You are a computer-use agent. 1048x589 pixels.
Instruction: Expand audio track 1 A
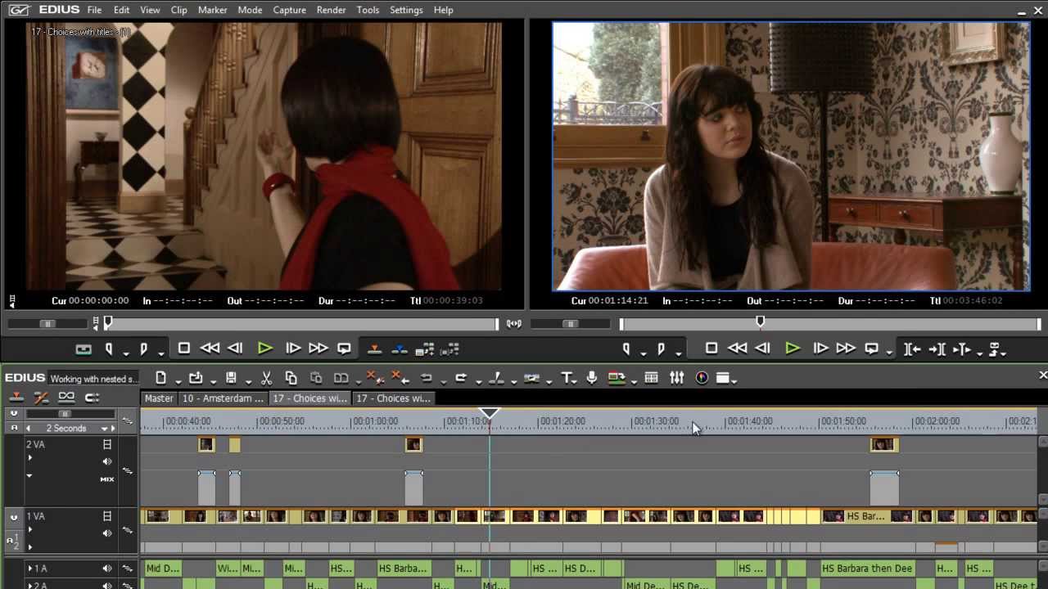(30, 569)
